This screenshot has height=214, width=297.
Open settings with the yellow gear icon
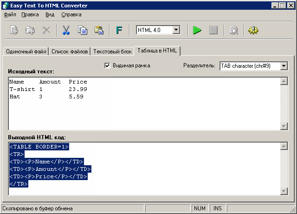point(253,30)
